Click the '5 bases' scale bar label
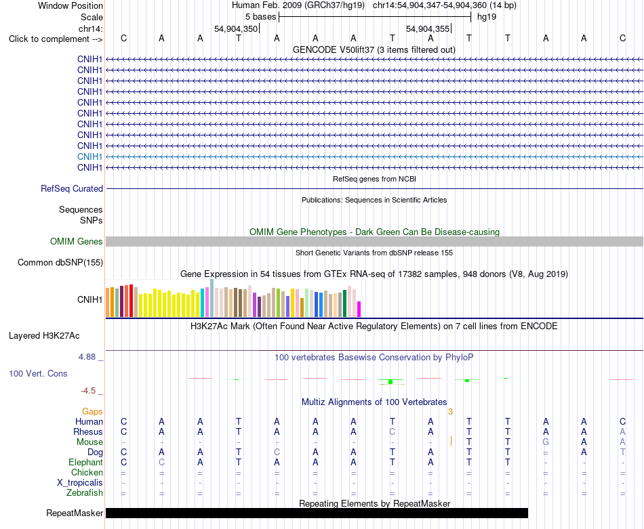This screenshot has width=644, height=529. pyautogui.click(x=261, y=17)
